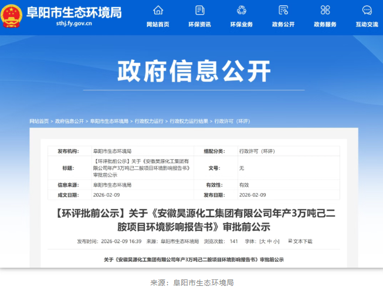This screenshot has width=383, height=290.
Task: Click the 政务服务 grid icon
Action: point(325,10)
